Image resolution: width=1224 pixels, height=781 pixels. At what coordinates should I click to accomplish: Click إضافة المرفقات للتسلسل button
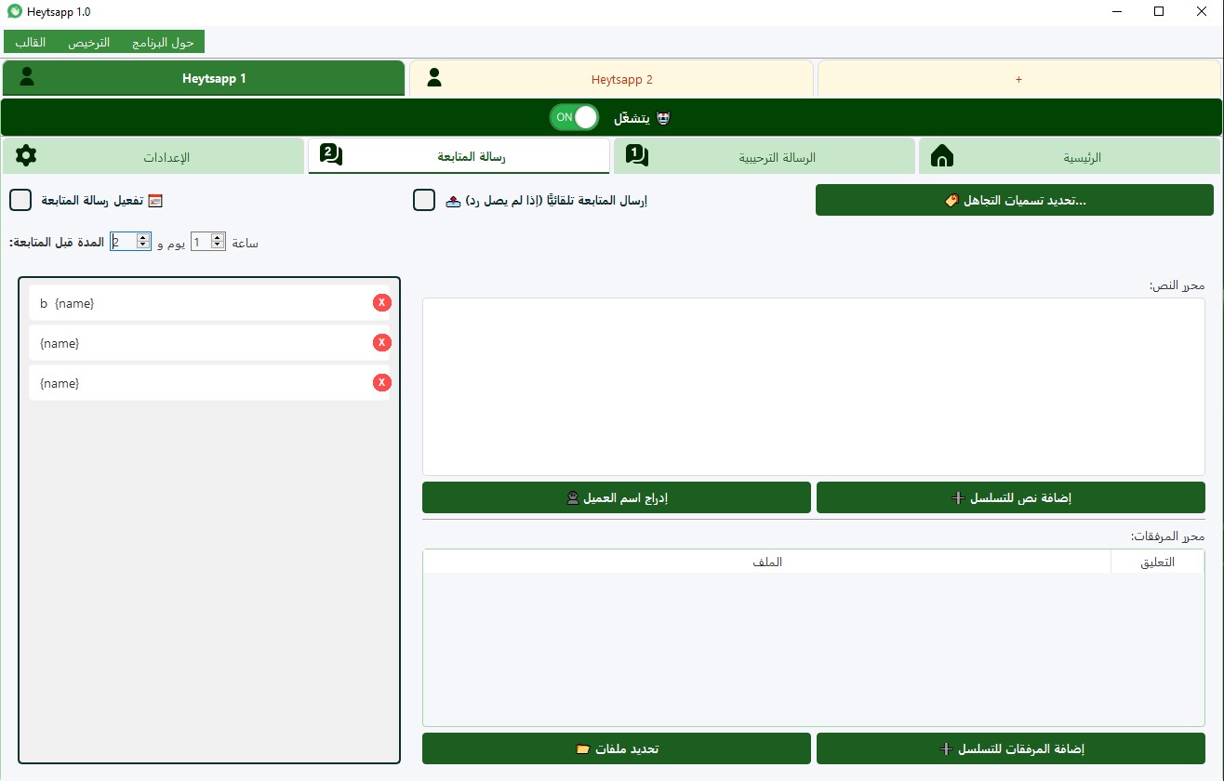click(x=1011, y=748)
